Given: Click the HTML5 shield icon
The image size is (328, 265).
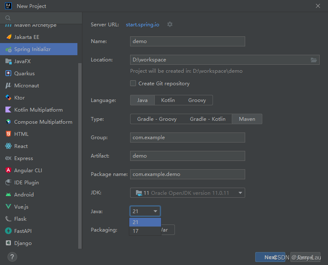Looking at the screenshot, I should pyautogui.click(x=8, y=134).
